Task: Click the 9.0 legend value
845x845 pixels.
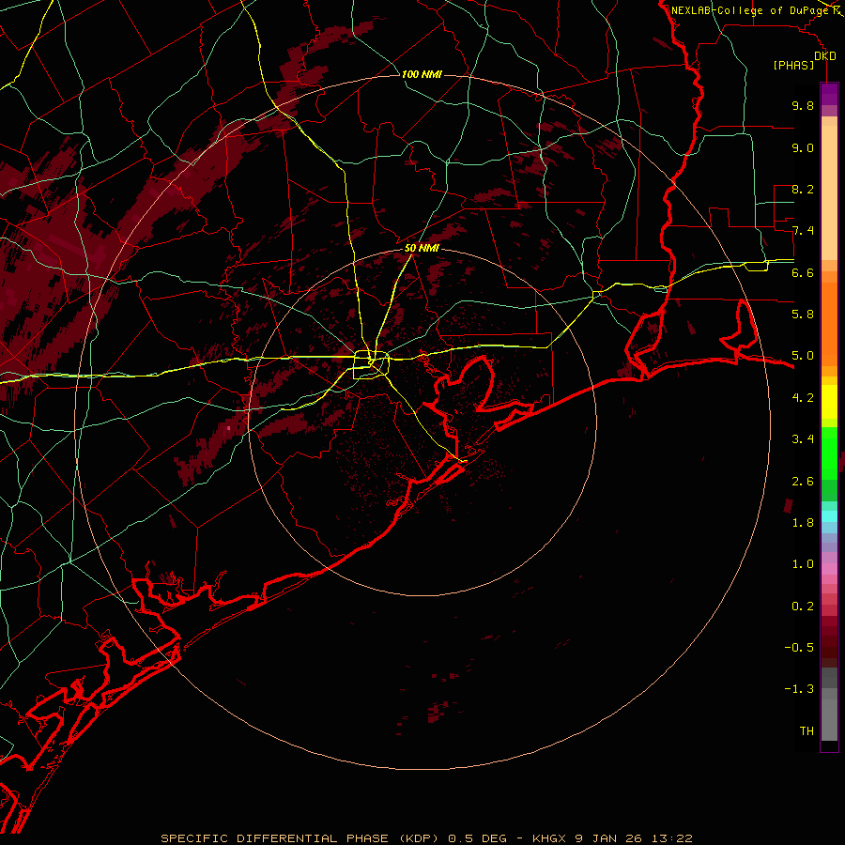Action: click(x=803, y=147)
